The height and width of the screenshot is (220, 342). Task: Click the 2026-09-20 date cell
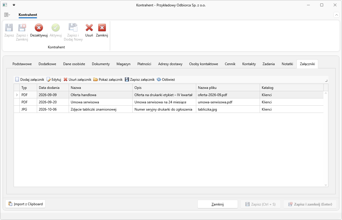click(x=53, y=102)
